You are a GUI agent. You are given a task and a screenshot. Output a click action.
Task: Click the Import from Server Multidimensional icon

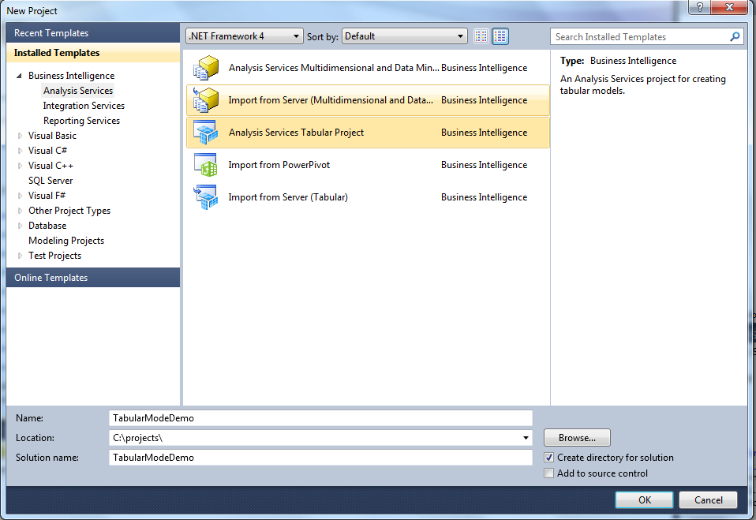point(205,100)
